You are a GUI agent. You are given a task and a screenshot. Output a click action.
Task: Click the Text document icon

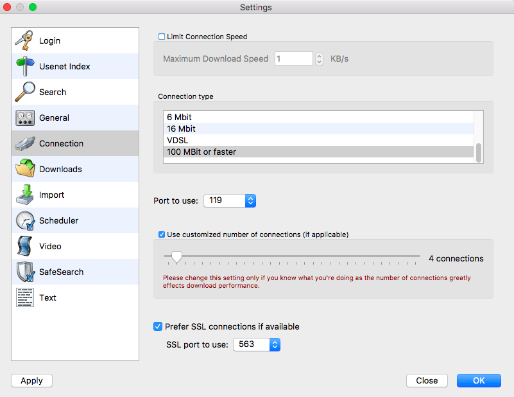[x=25, y=297]
